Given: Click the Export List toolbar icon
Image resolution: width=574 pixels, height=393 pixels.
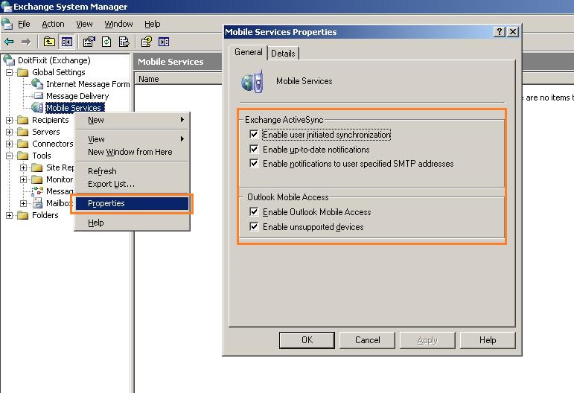Looking at the screenshot, I should [x=124, y=42].
